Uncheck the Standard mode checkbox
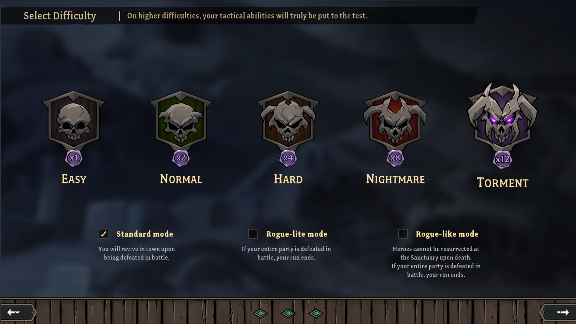This screenshot has height=324, width=576. click(103, 234)
